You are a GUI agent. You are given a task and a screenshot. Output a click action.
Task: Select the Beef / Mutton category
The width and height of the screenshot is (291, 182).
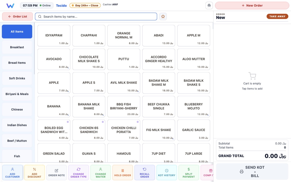17,141
